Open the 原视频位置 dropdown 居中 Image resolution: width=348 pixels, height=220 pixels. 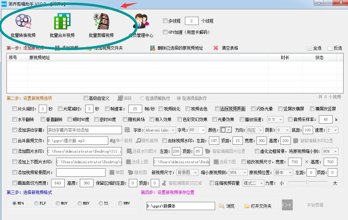click(284, 172)
